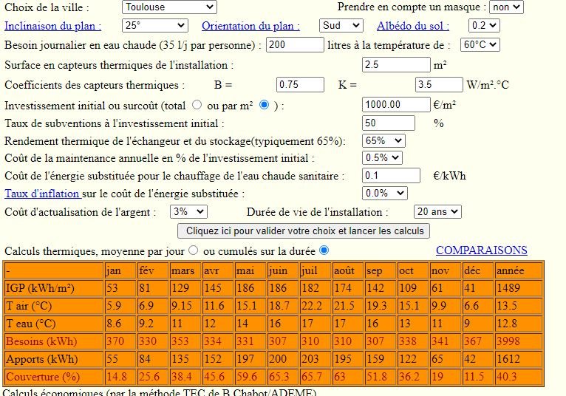Click the 'déc' column header
The width and height of the screenshot is (566, 396).
478,270
